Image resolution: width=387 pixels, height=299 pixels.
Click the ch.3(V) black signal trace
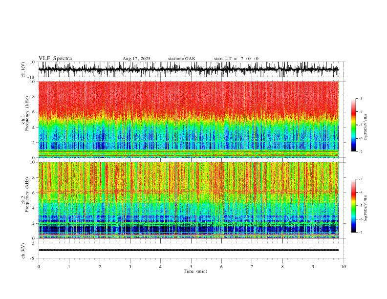pyautogui.click(x=188, y=250)
